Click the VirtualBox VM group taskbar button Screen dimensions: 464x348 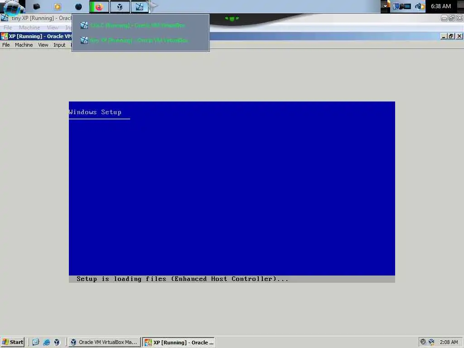point(140,7)
